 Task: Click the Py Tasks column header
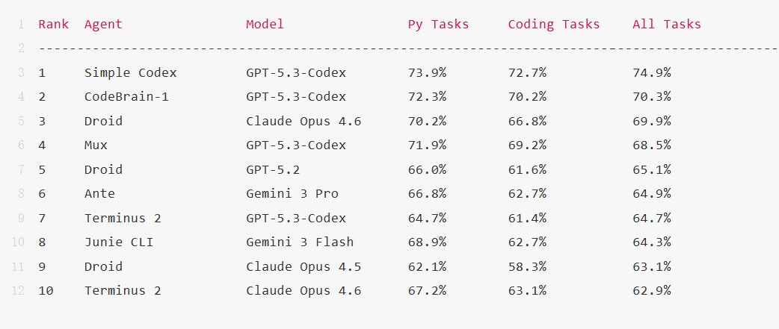click(x=438, y=24)
